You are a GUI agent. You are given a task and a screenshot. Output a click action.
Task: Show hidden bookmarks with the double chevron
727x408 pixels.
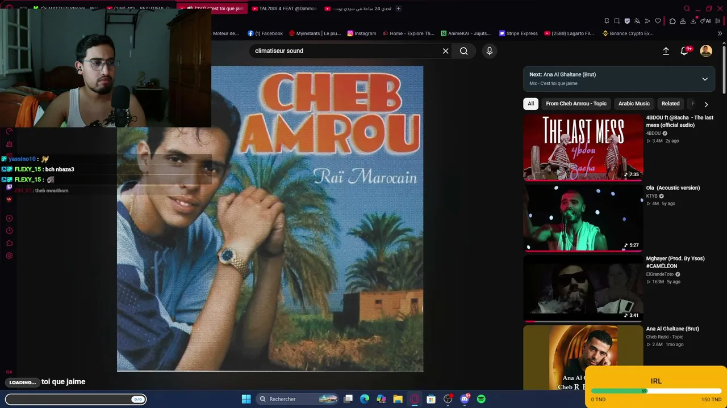[720, 33]
